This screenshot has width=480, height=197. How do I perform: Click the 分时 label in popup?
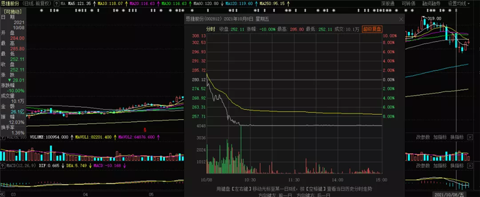point(210,29)
